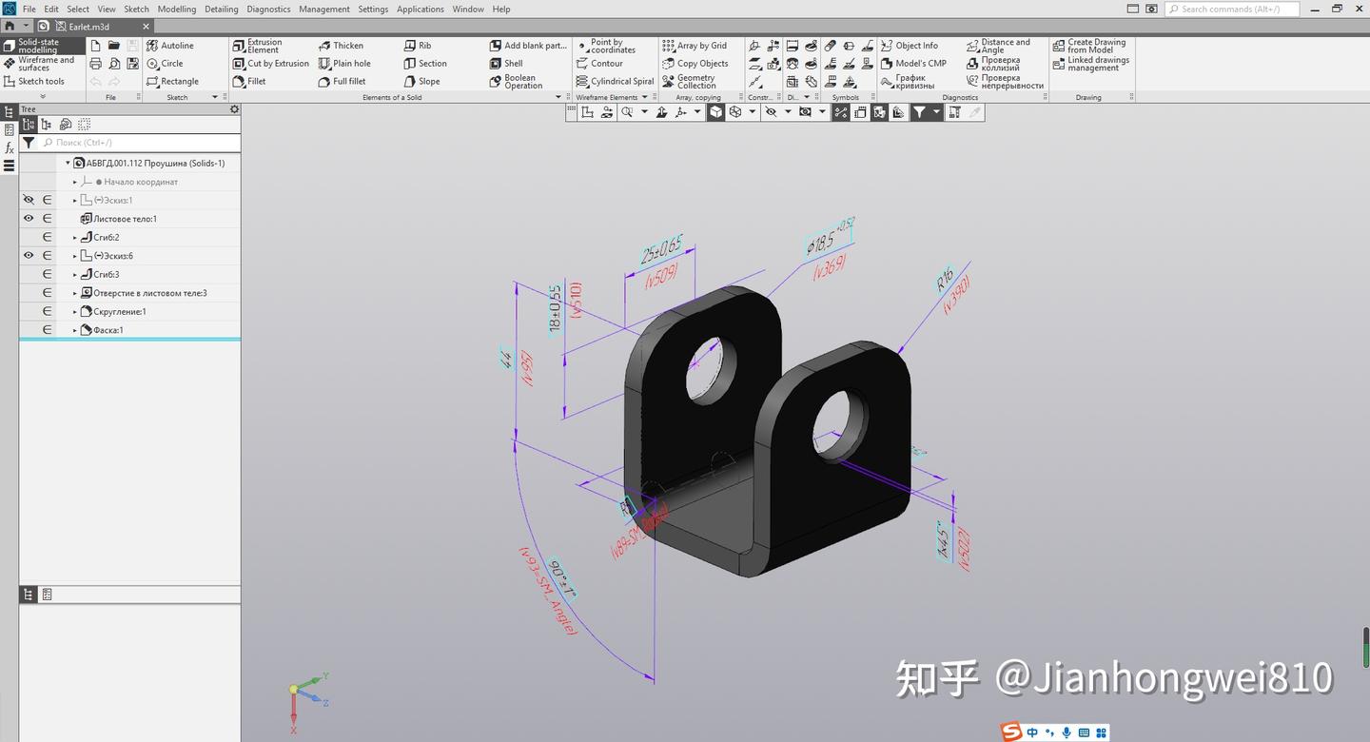The width and height of the screenshot is (1370, 742).
Task: Show the hidden sketch Эскиз:1
Action: pos(28,200)
